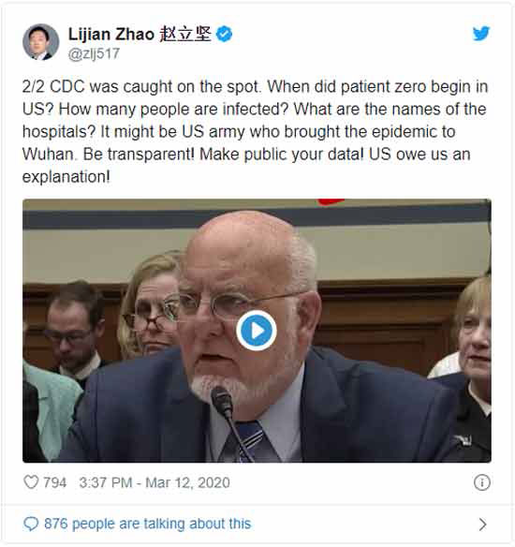Viewport: 515px width, 547px height.
Task: Play the embedded CDC hearing video
Action: click(257, 331)
